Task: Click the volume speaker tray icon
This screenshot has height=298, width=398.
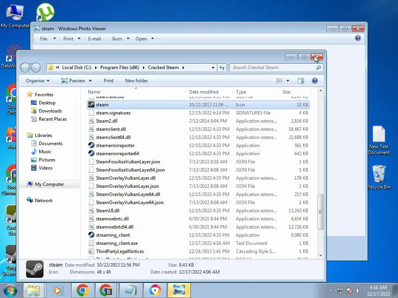Action: pyautogui.click(x=359, y=291)
